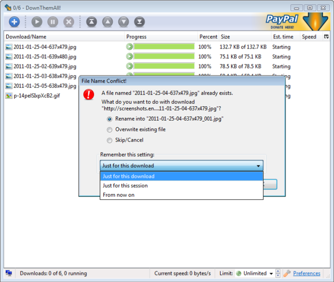This screenshot has height=282, width=334.
Task: Decrease speed limit with stepper down arrow
Action: tap(278, 275)
